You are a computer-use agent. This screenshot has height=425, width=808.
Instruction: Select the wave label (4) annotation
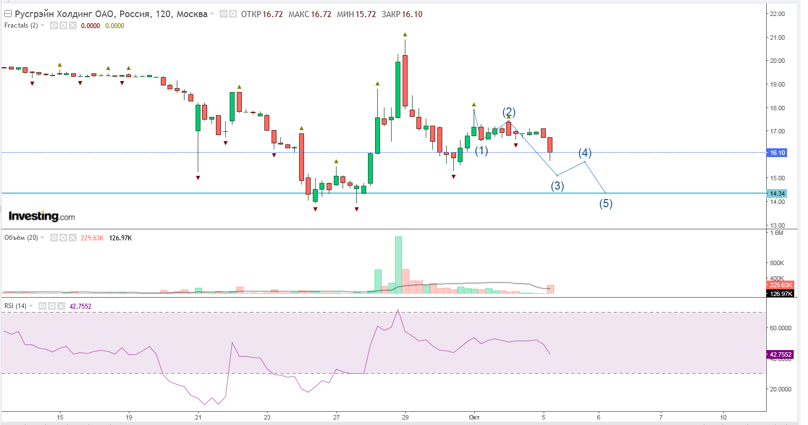(x=584, y=153)
